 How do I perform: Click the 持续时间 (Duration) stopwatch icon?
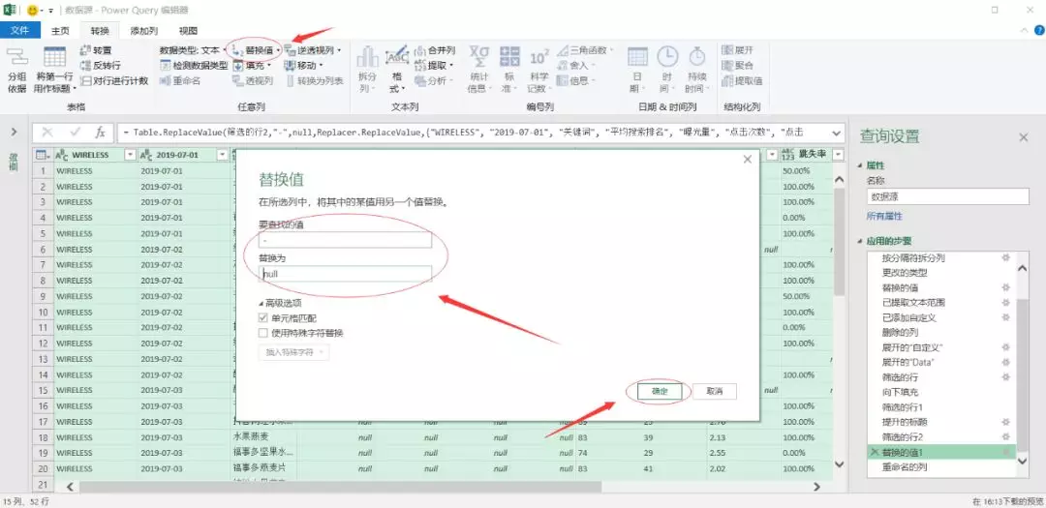point(697,57)
